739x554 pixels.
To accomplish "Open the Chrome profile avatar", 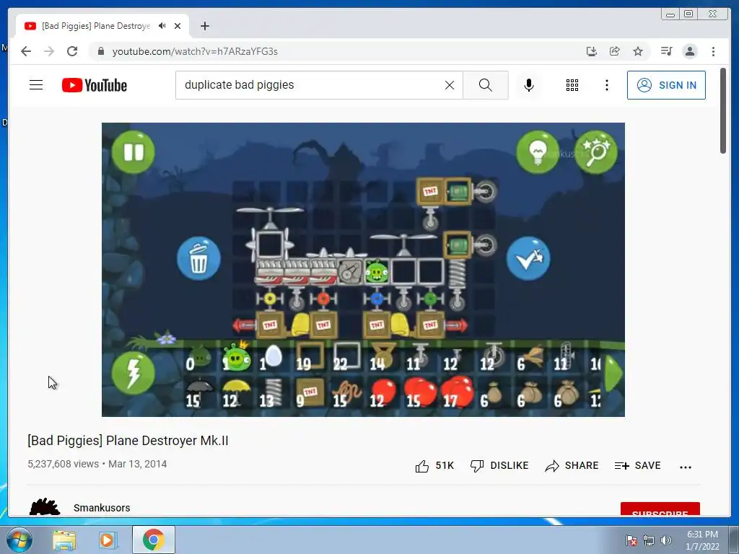I will (x=690, y=51).
